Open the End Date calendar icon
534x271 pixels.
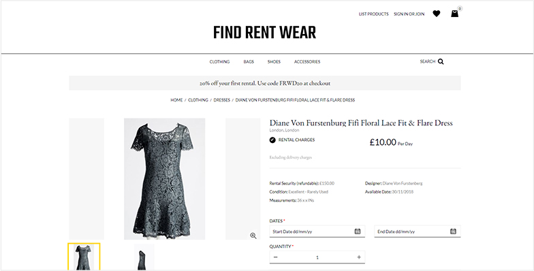pyautogui.click(x=453, y=232)
